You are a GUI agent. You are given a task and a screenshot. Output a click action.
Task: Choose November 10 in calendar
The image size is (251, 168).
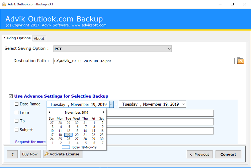click(x=52, y=131)
